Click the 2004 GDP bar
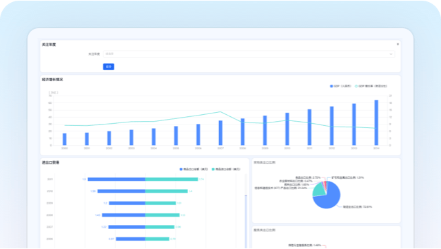 (x=154, y=137)
